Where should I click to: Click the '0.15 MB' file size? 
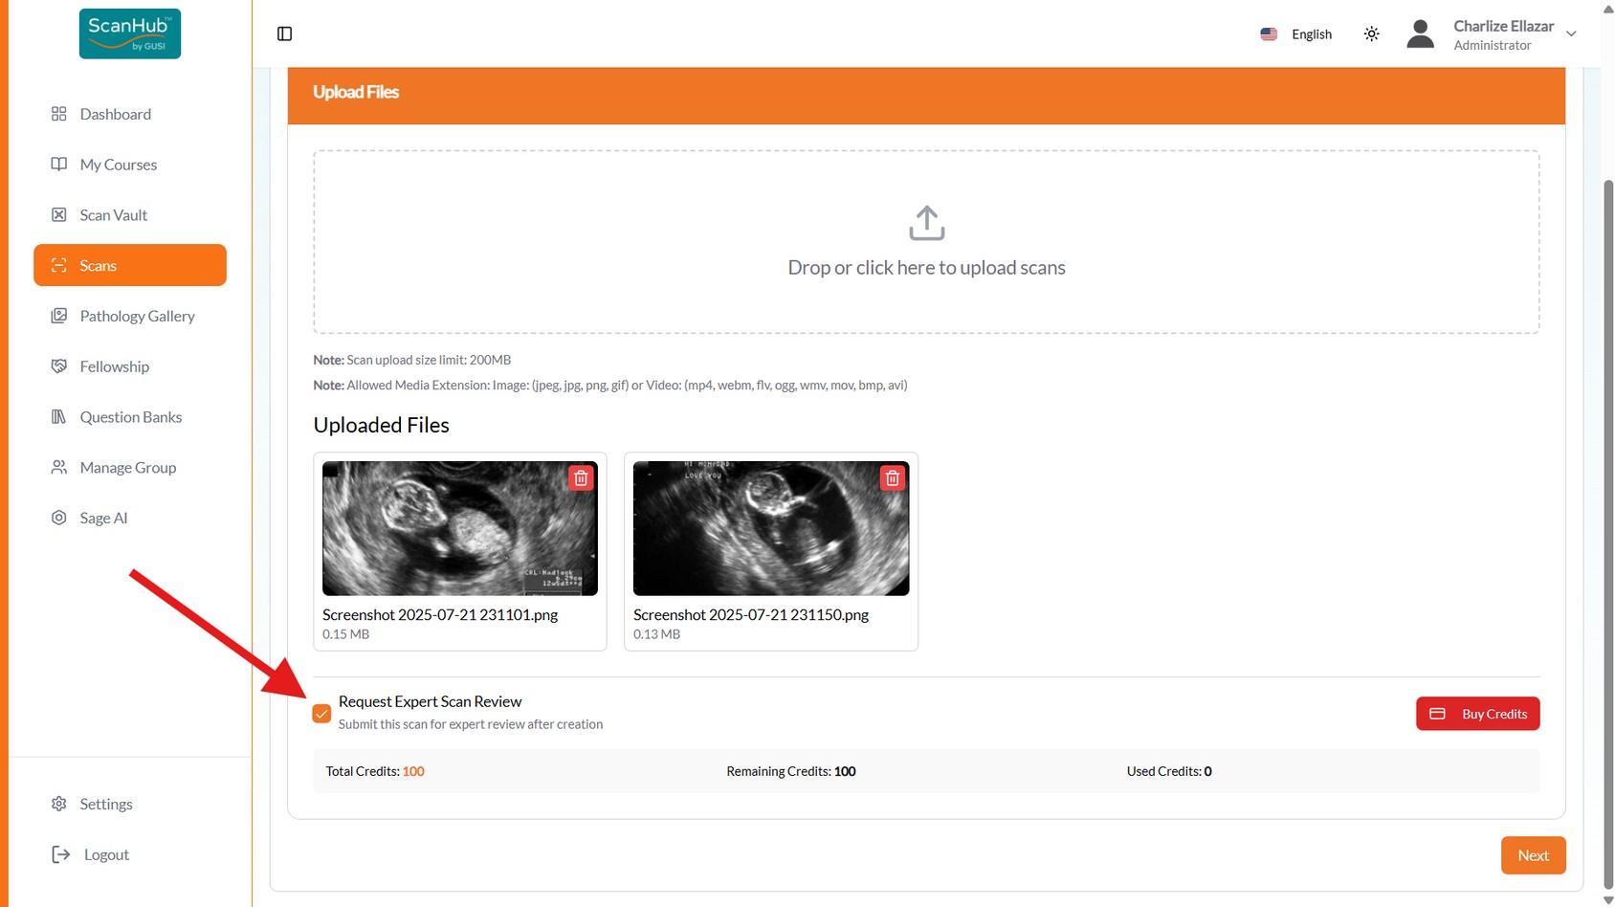click(345, 634)
